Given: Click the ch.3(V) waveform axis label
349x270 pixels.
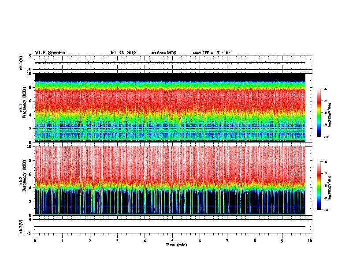Looking at the screenshot, I should (x=21, y=226).
